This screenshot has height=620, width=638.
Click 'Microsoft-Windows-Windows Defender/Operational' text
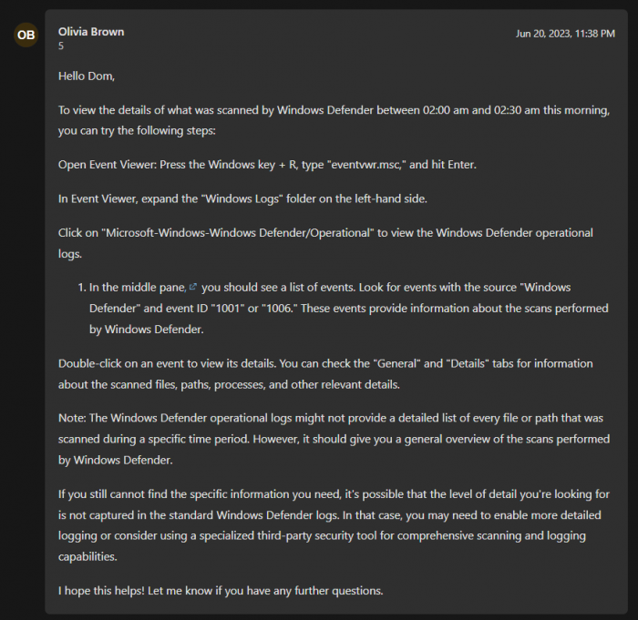click(238, 233)
